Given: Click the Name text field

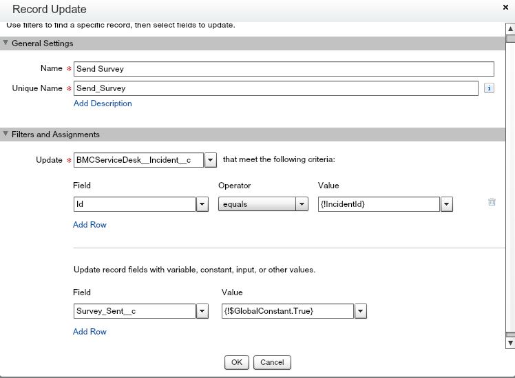Looking at the screenshot, I should 284,69.
